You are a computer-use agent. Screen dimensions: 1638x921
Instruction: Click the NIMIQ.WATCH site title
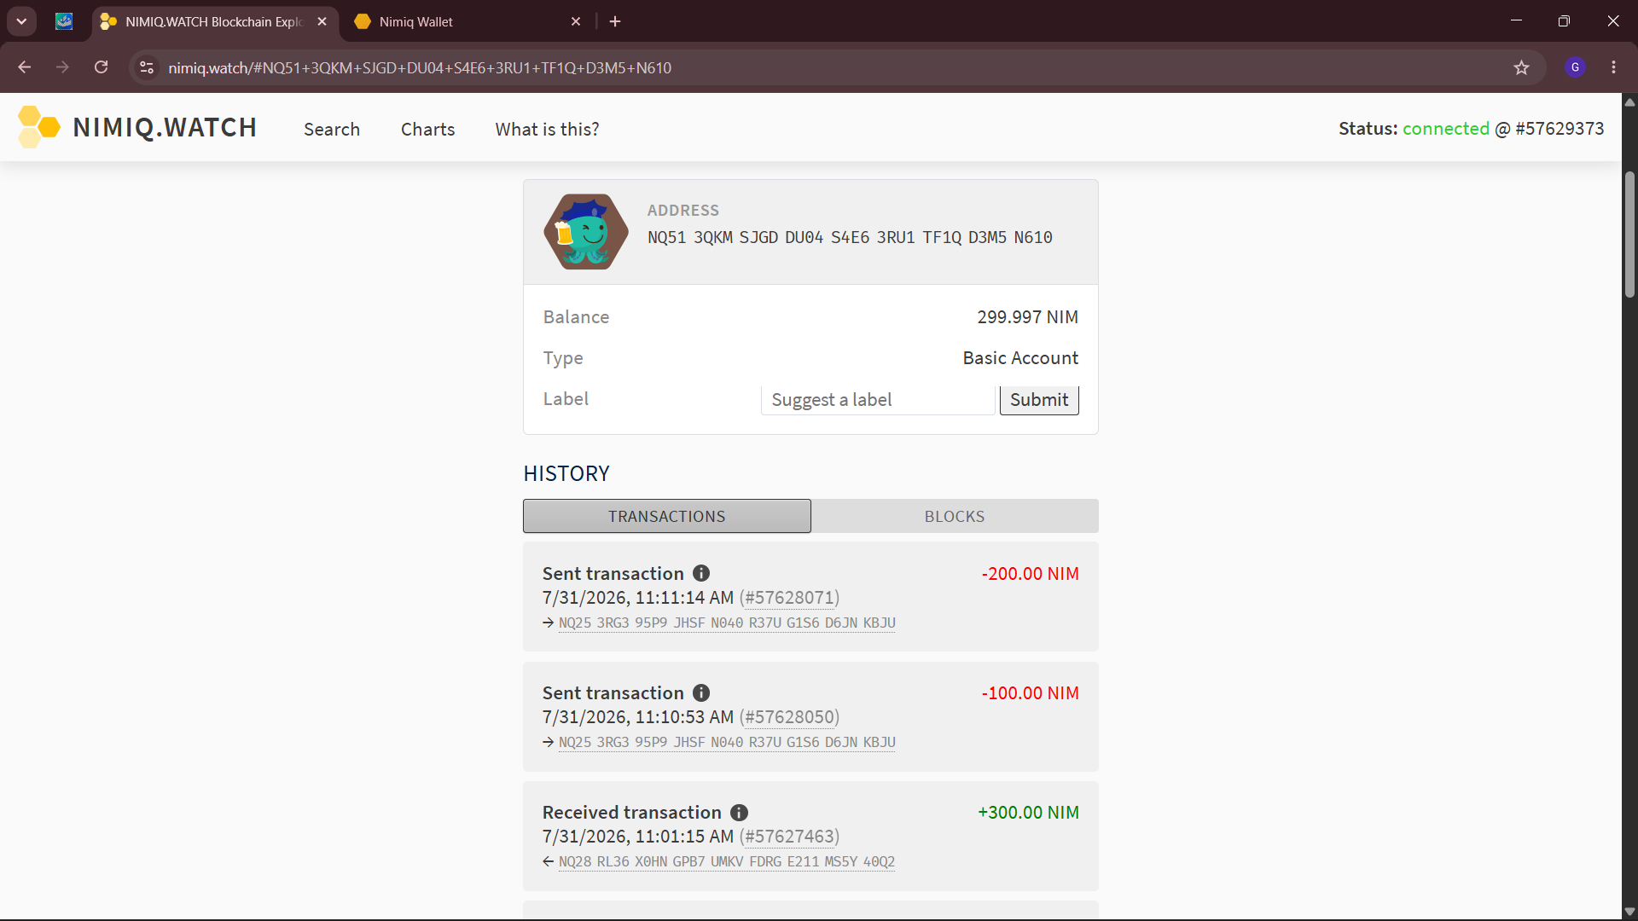click(x=165, y=128)
